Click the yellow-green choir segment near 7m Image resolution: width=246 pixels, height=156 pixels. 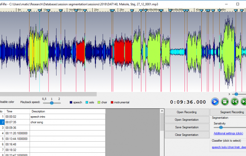39,52
